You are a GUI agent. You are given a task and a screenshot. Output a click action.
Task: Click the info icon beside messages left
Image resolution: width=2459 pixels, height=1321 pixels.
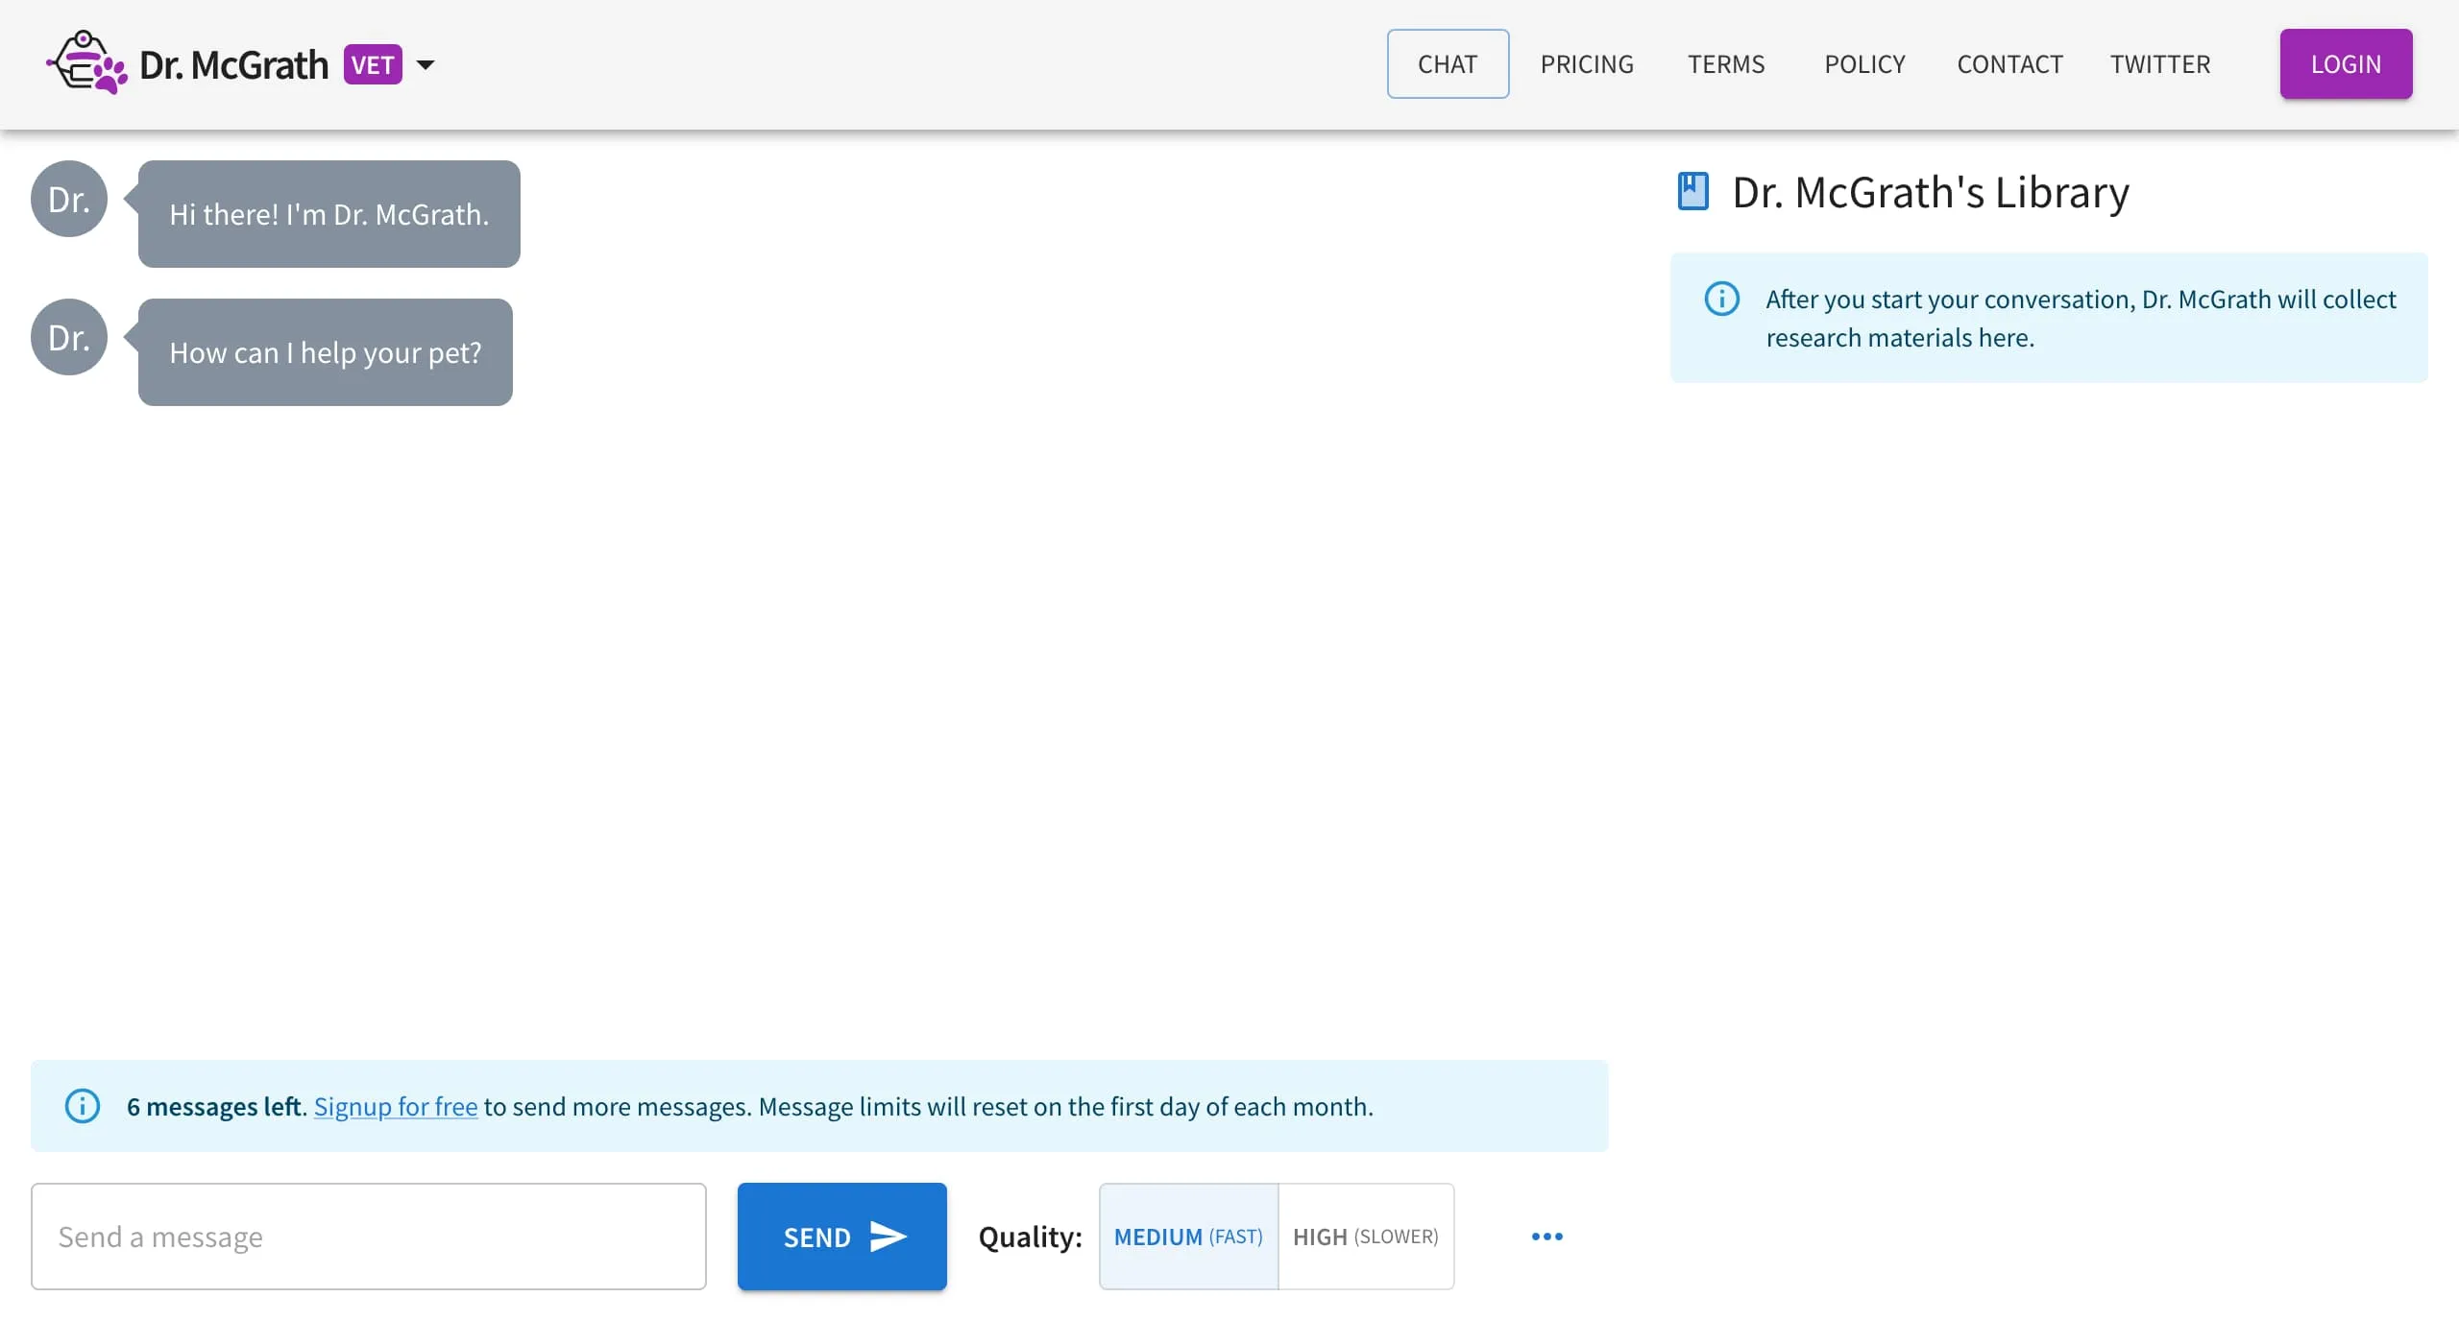pos(83,1106)
